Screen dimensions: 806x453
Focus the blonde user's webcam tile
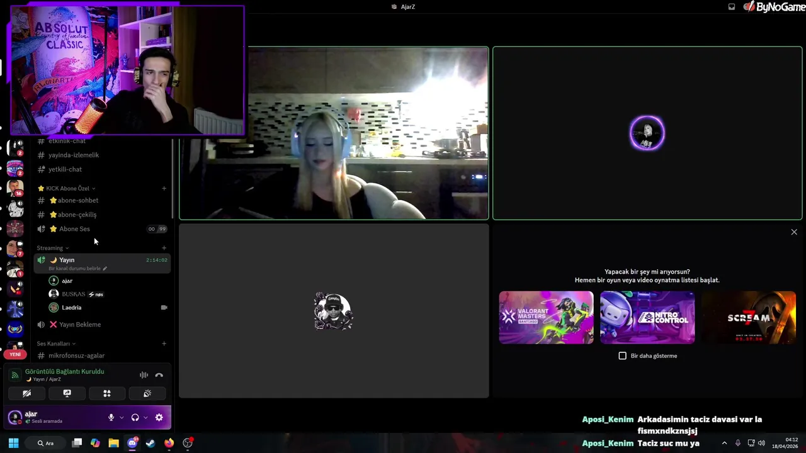coord(334,133)
